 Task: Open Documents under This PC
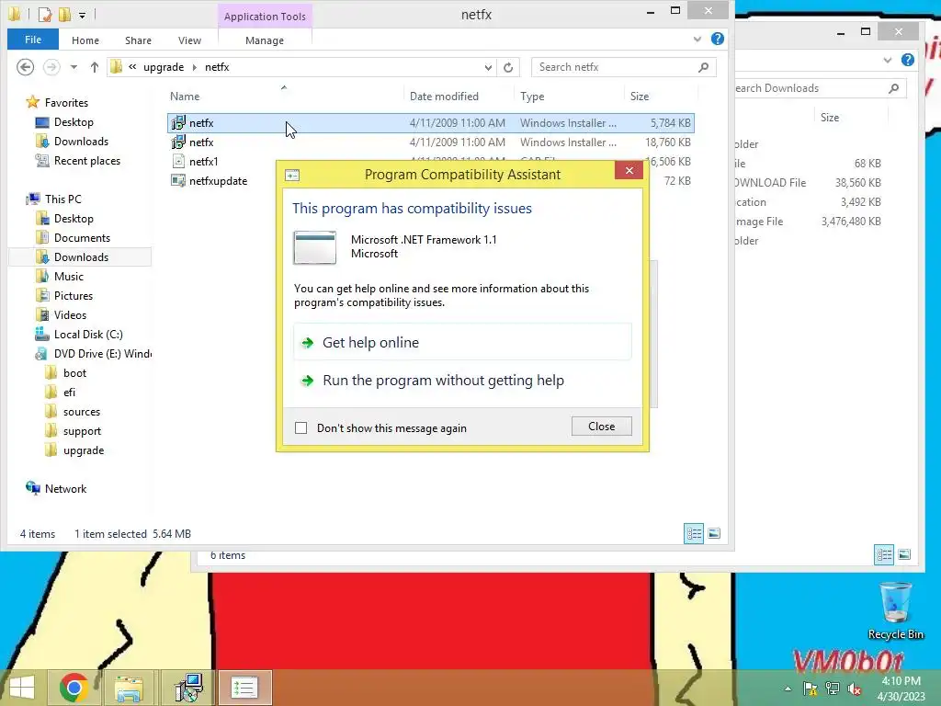point(82,238)
